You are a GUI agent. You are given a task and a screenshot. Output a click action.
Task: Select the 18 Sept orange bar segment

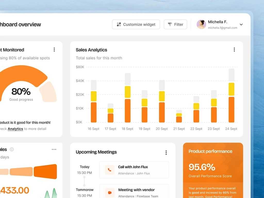point(128,111)
